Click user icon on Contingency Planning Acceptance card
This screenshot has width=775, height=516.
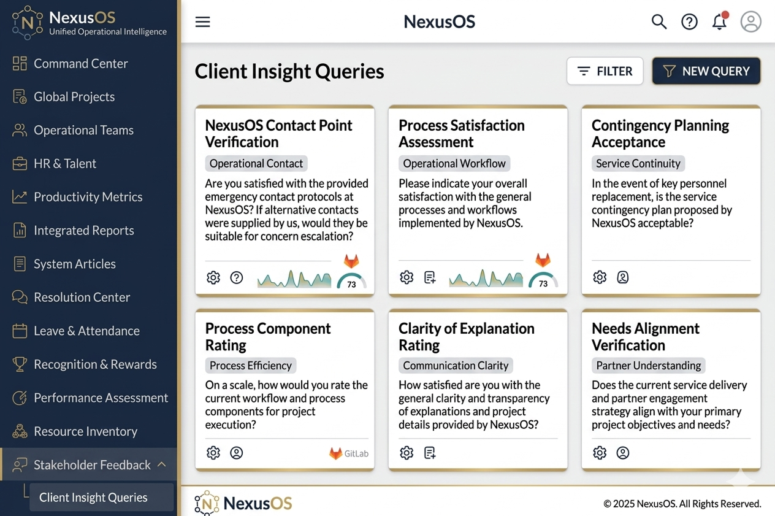[622, 277]
